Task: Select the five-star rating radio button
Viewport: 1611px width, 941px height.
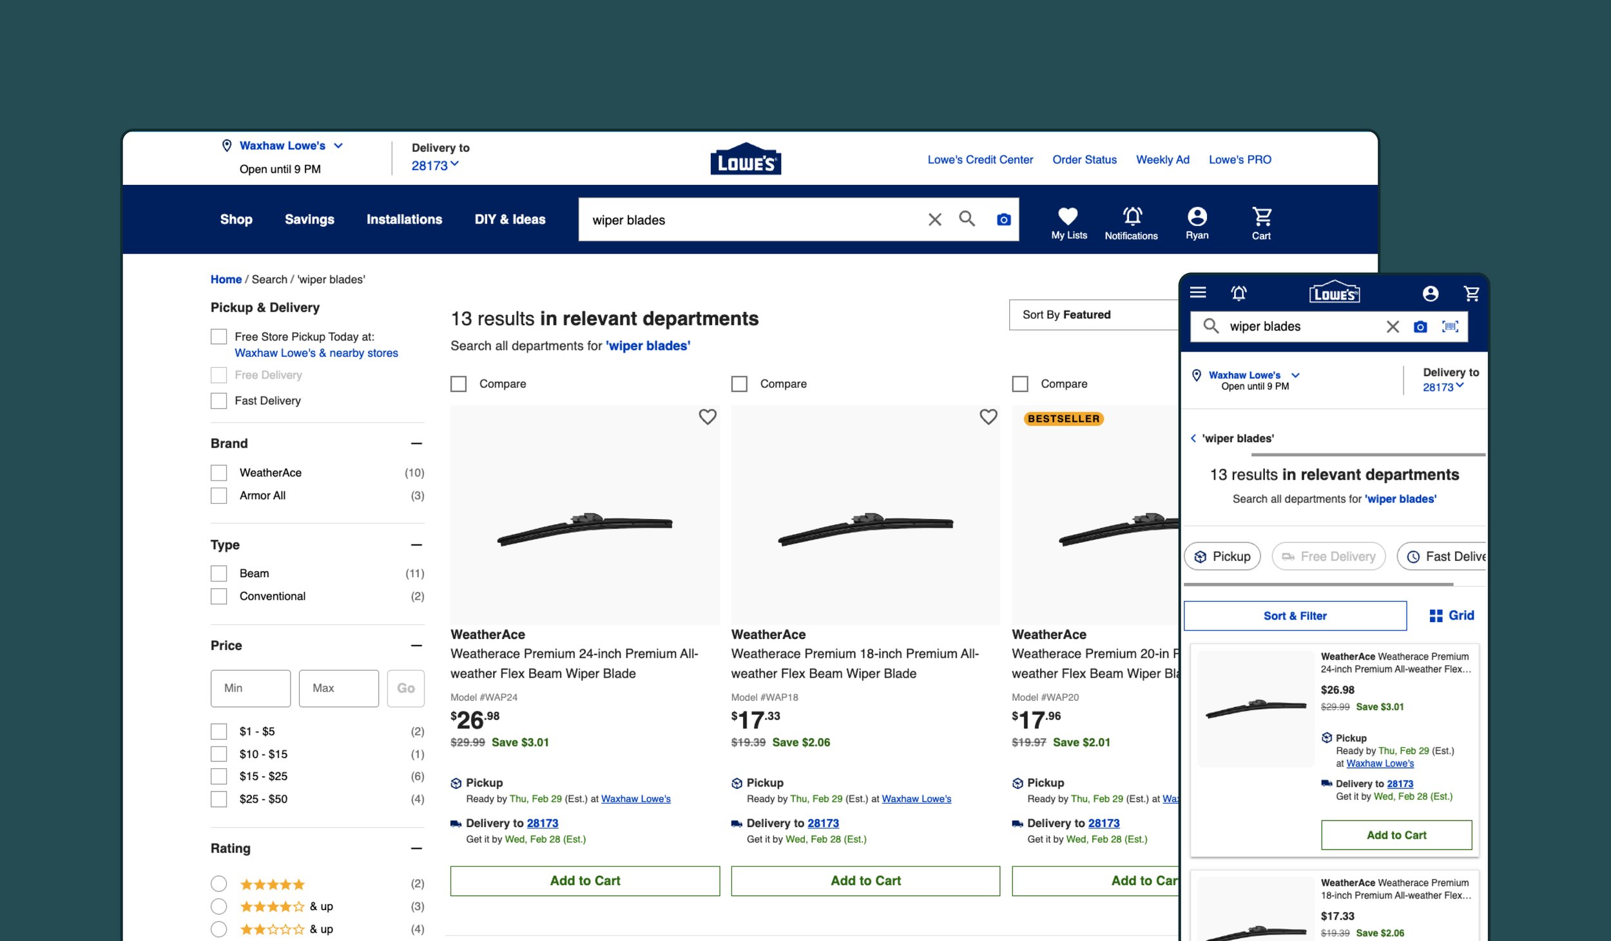Action: coord(219,884)
